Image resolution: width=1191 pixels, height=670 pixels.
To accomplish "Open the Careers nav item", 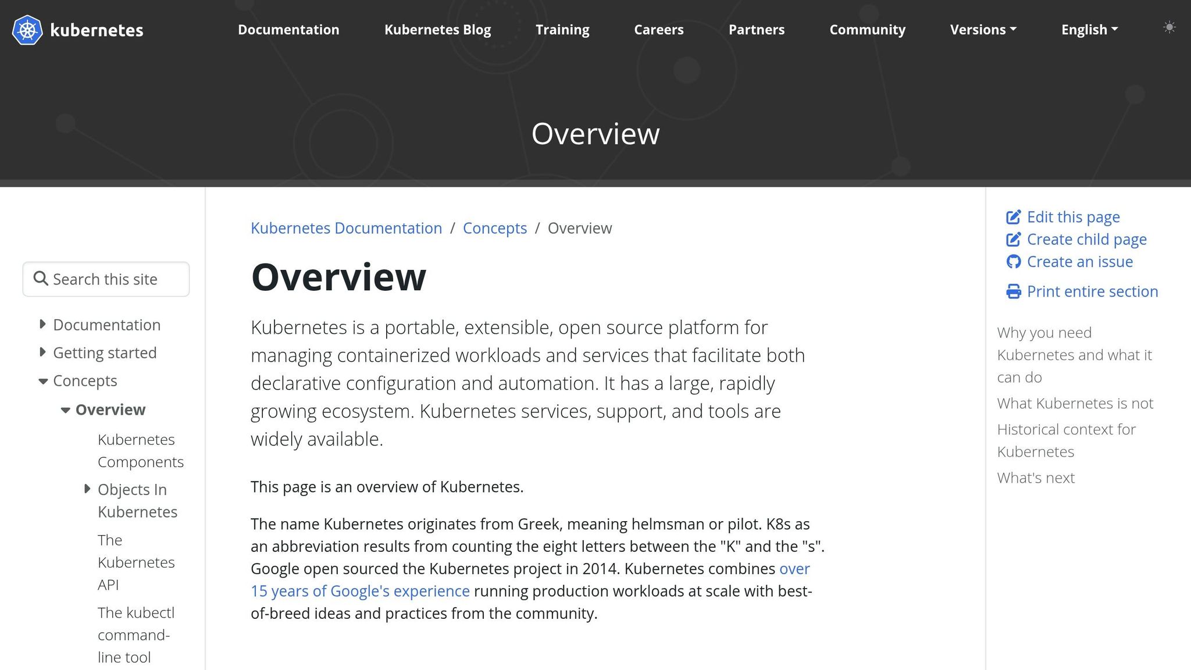I will [x=659, y=30].
